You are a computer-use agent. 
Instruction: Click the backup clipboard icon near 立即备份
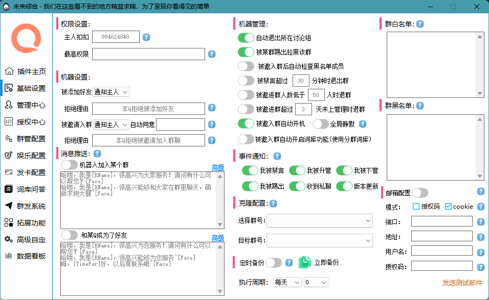click(x=305, y=262)
